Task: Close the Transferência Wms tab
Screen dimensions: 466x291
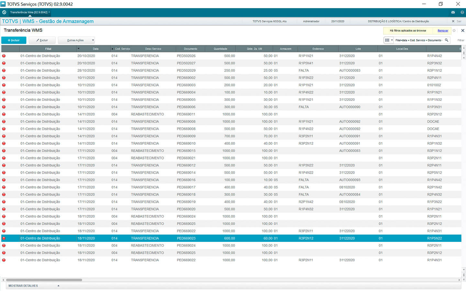Action: pyautogui.click(x=49, y=12)
